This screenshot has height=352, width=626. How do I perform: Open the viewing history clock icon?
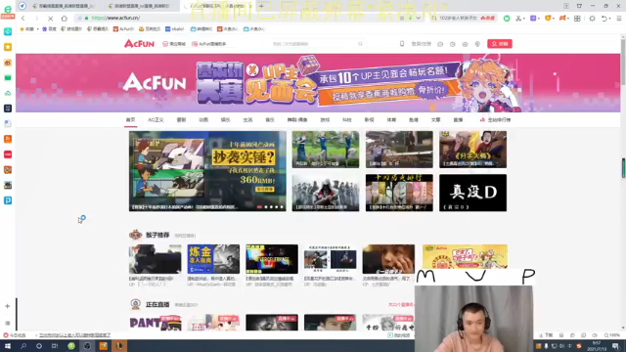[x=452, y=44]
